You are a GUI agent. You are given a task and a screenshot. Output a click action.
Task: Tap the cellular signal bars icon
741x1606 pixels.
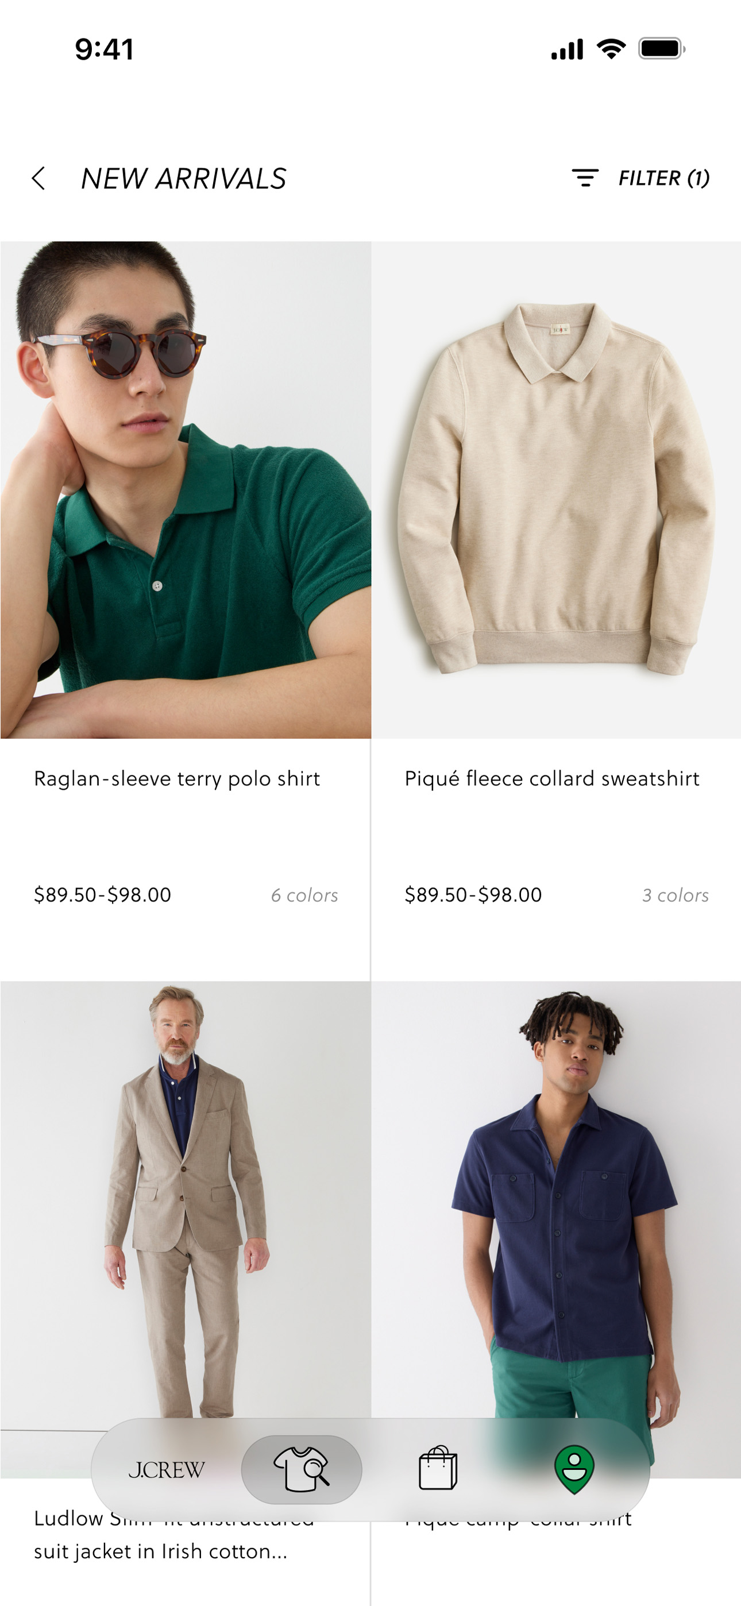click(x=567, y=49)
